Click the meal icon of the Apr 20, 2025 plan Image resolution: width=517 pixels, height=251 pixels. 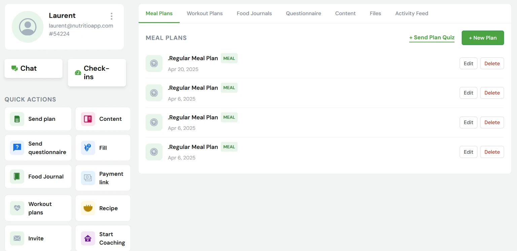[x=154, y=63]
